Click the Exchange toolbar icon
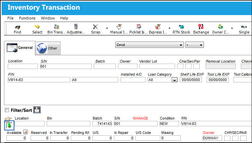 coord(201,26)
